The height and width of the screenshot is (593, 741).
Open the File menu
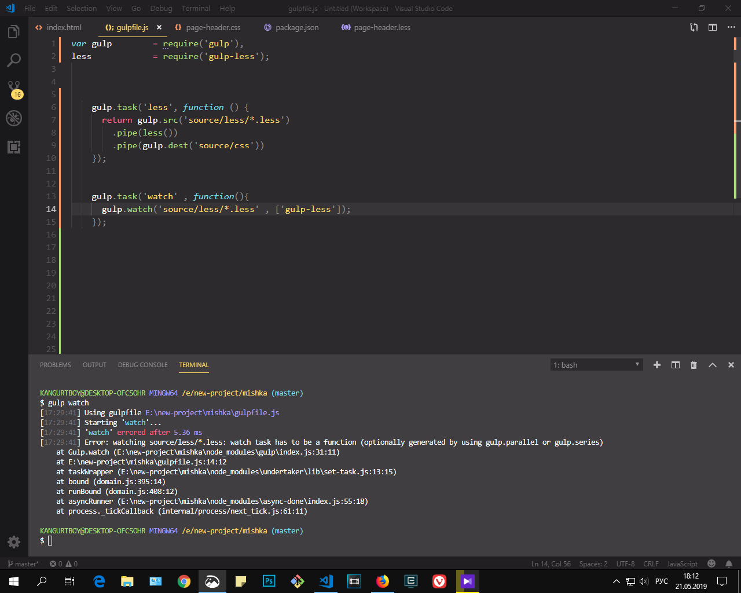pos(30,8)
